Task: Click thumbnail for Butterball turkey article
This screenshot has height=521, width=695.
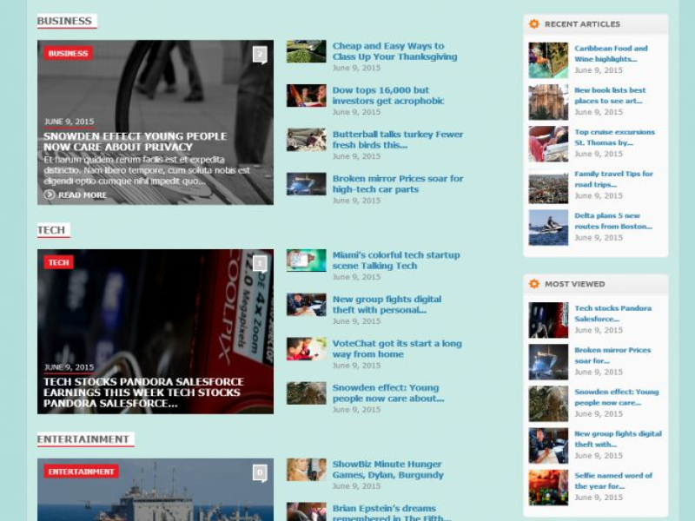Action: (x=306, y=140)
